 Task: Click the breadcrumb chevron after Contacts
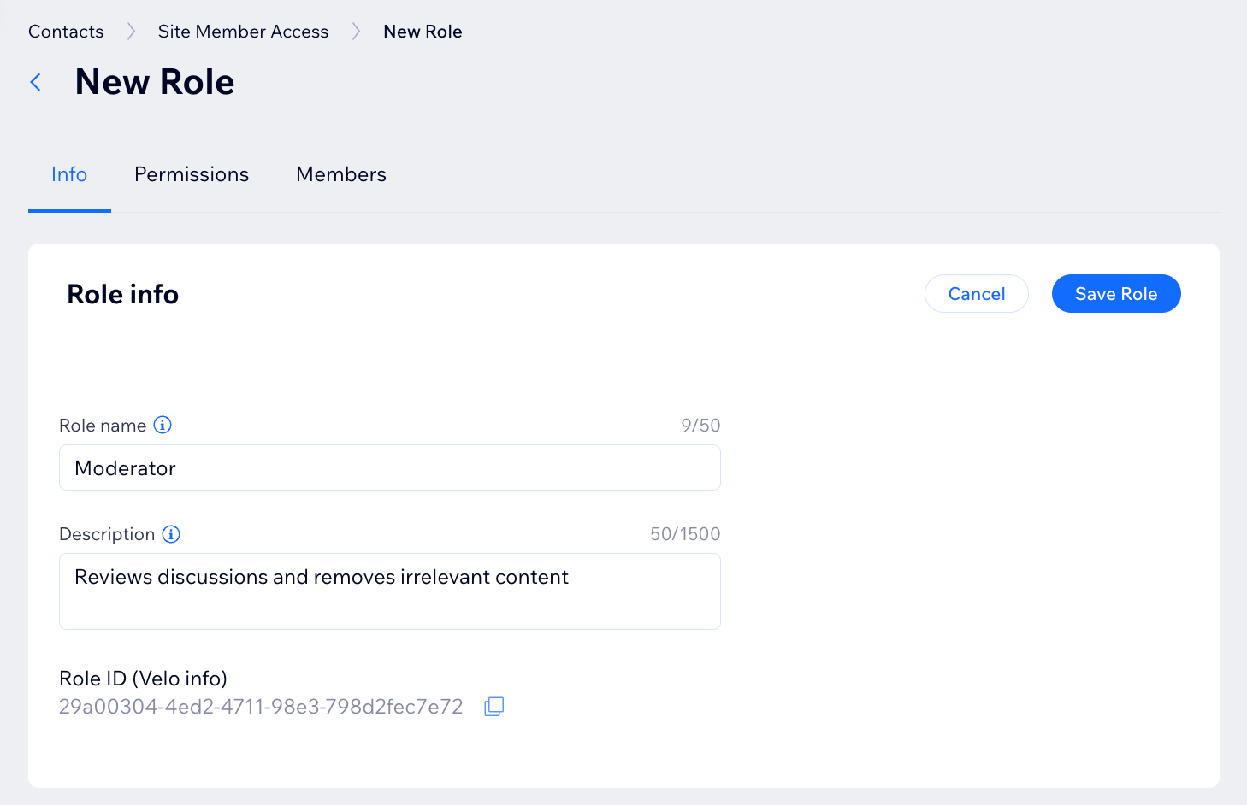click(x=131, y=32)
